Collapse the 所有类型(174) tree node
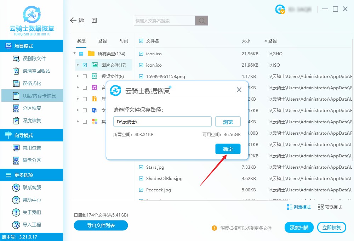The image size is (354, 241). click(x=74, y=54)
